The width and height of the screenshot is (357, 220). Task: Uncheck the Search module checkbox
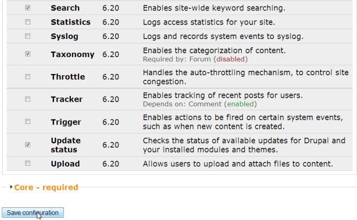click(28, 8)
